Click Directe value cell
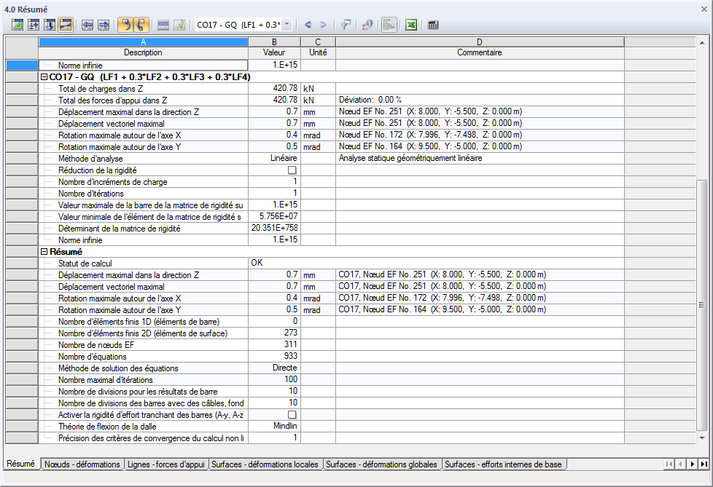713x487 pixels. coord(275,368)
